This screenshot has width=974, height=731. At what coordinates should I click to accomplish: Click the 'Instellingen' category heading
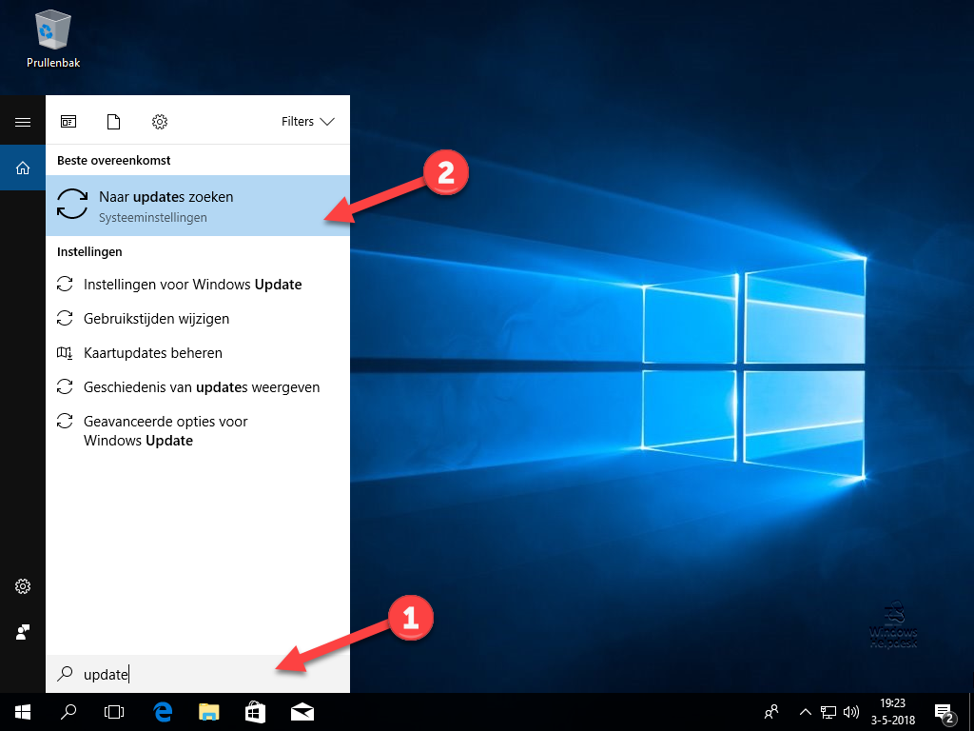[89, 251]
